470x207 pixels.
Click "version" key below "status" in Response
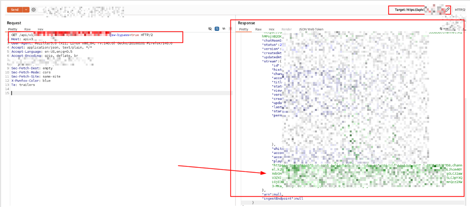(x=271, y=49)
